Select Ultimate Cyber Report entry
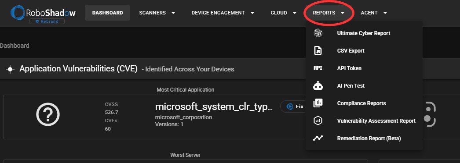Screen dimensions: 460x163 pos(364,33)
